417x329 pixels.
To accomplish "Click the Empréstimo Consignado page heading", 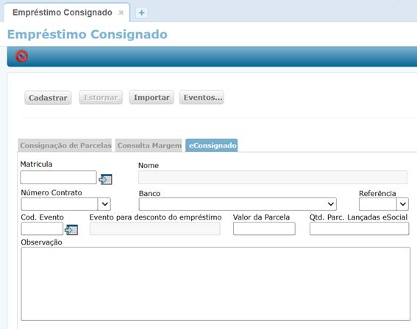I will click(x=88, y=35).
